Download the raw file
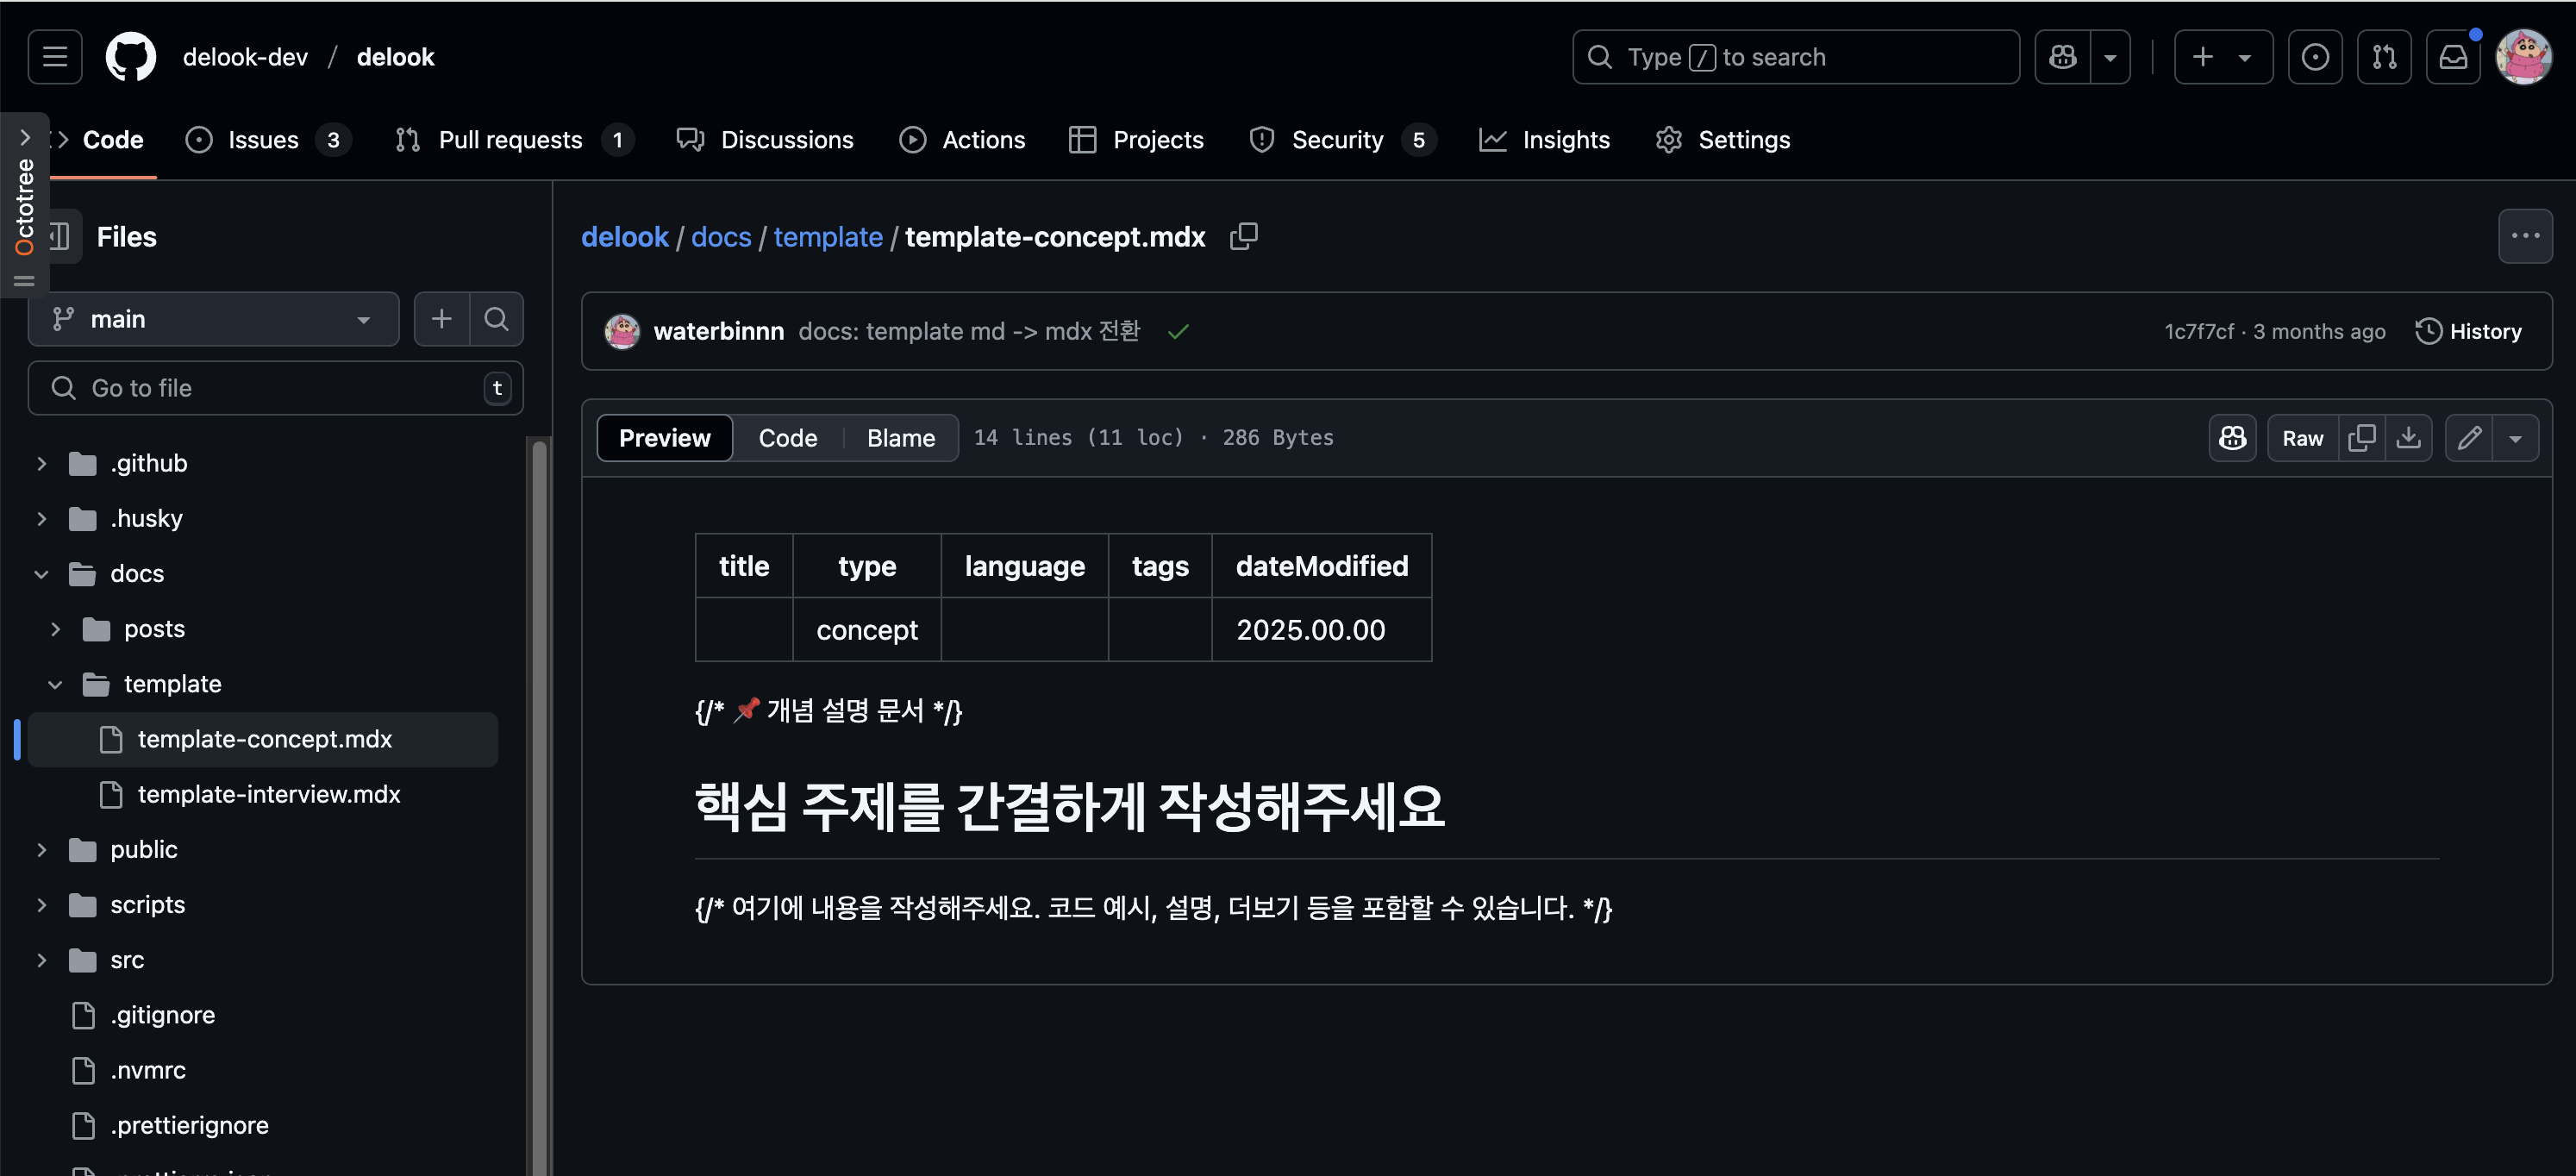 tap(2408, 438)
